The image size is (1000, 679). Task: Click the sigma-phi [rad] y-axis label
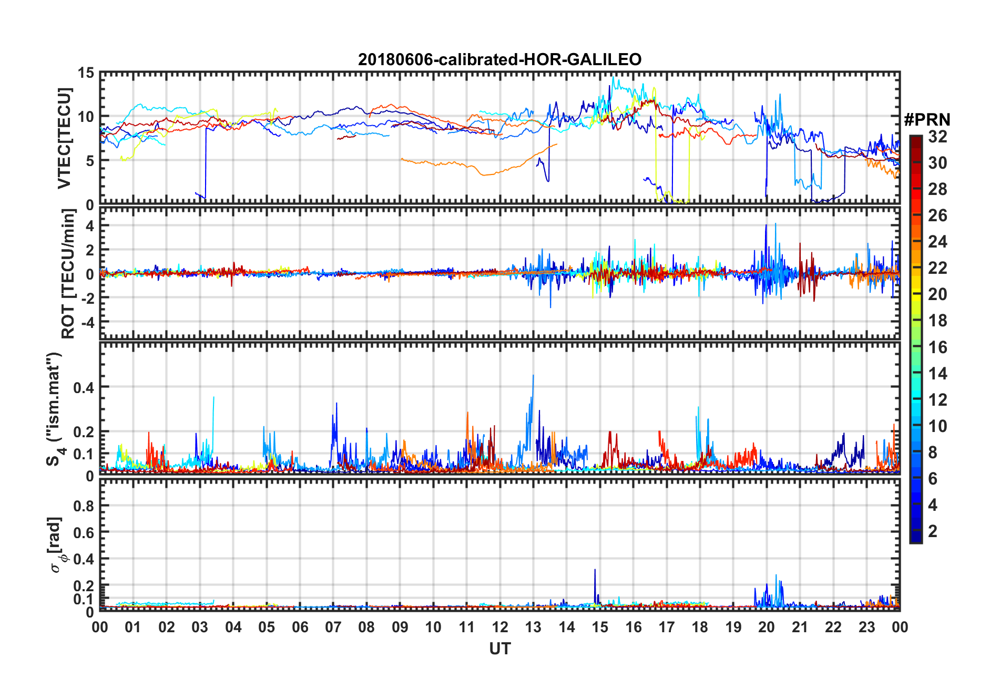57,544
